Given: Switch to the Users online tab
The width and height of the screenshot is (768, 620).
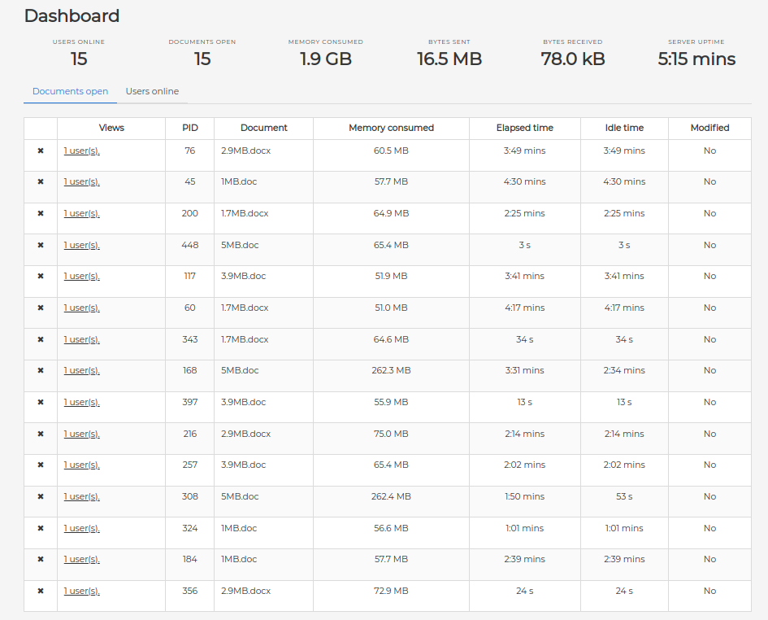Looking at the screenshot, I should pyautogui.click(x=152, y=91).
